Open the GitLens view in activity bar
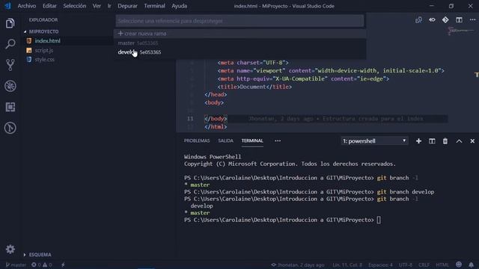This screenshot has height=269, width=479. pos(10,128)
